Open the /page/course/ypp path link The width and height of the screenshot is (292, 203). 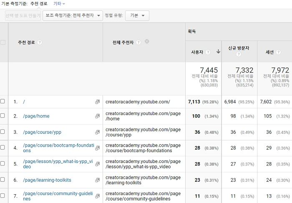(42, 132)
